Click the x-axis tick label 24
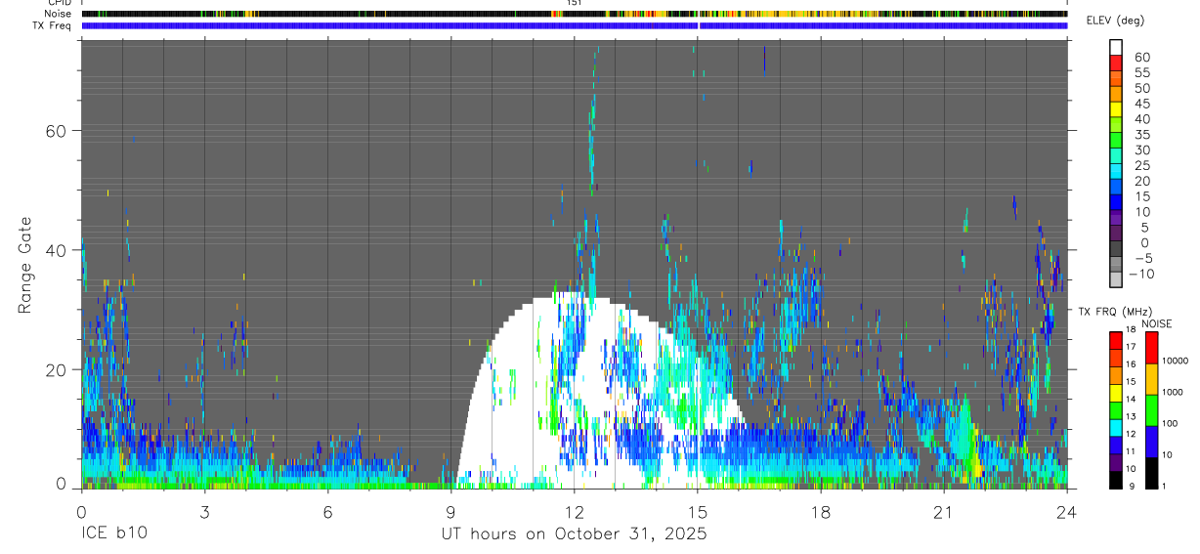This screenshot has width=1200, height=554. pos(1067,512)
